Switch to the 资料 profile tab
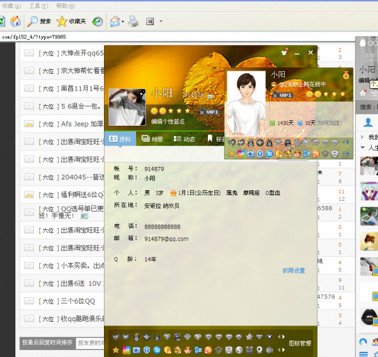The width and height of the screenshot is (378, 357). point(120,139)
